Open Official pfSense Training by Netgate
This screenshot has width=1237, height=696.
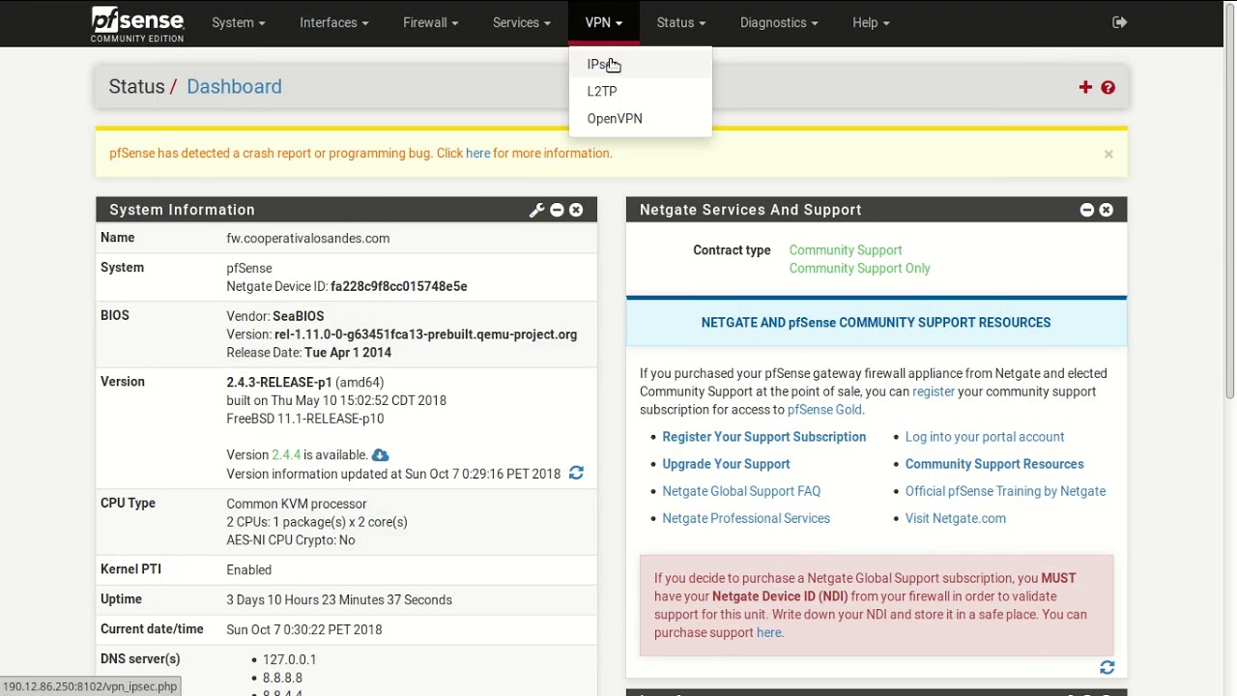[1005, 491]
